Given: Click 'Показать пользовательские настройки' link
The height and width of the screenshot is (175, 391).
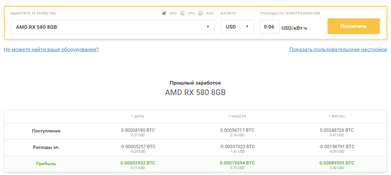Looking at the screenshot, I should 338,49.
